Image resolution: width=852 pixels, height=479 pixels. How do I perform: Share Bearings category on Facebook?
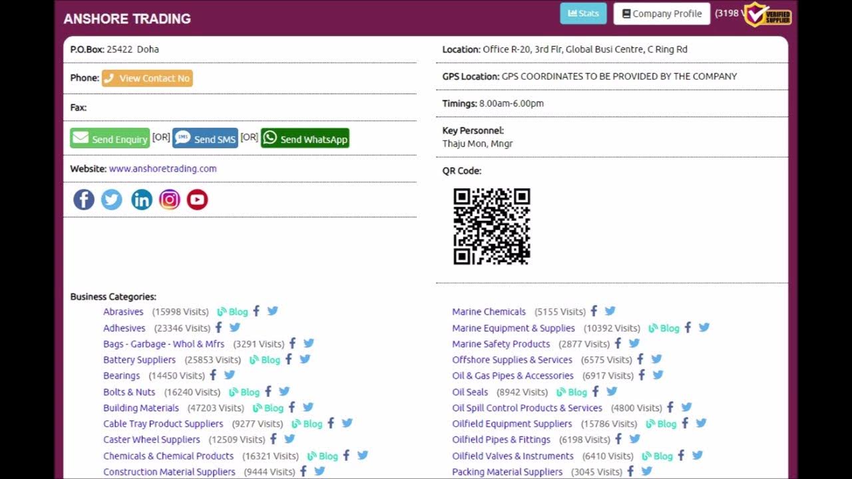[213, 375]
